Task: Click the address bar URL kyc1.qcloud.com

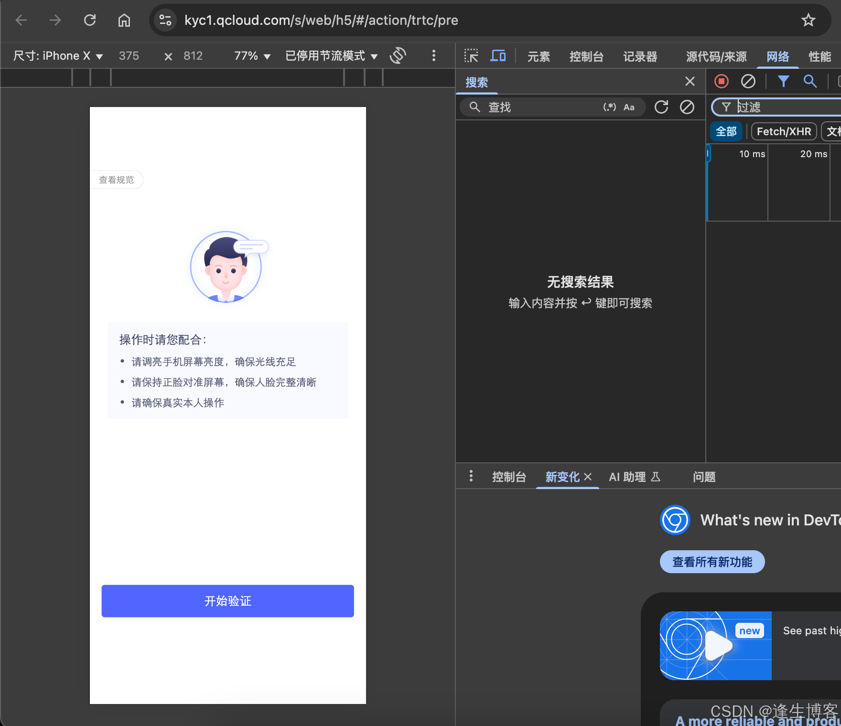Action: [x=321, y=20]
